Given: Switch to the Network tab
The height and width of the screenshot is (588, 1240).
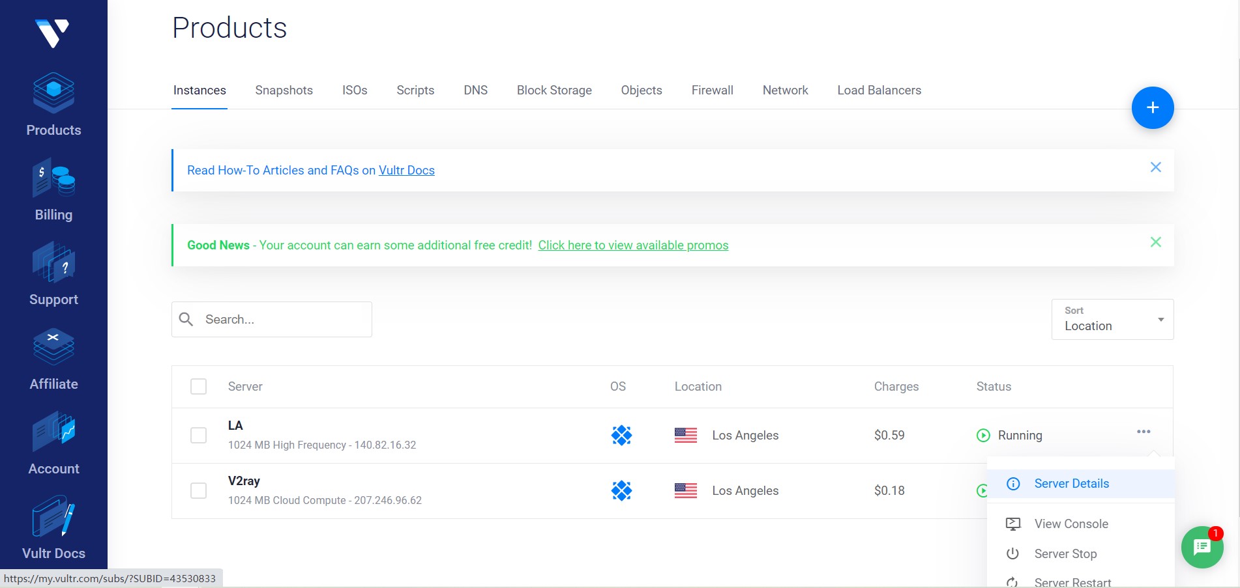Looking at the screenshot, I should pos(785,91).
